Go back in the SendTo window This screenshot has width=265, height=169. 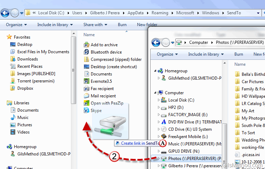point(5,13)
